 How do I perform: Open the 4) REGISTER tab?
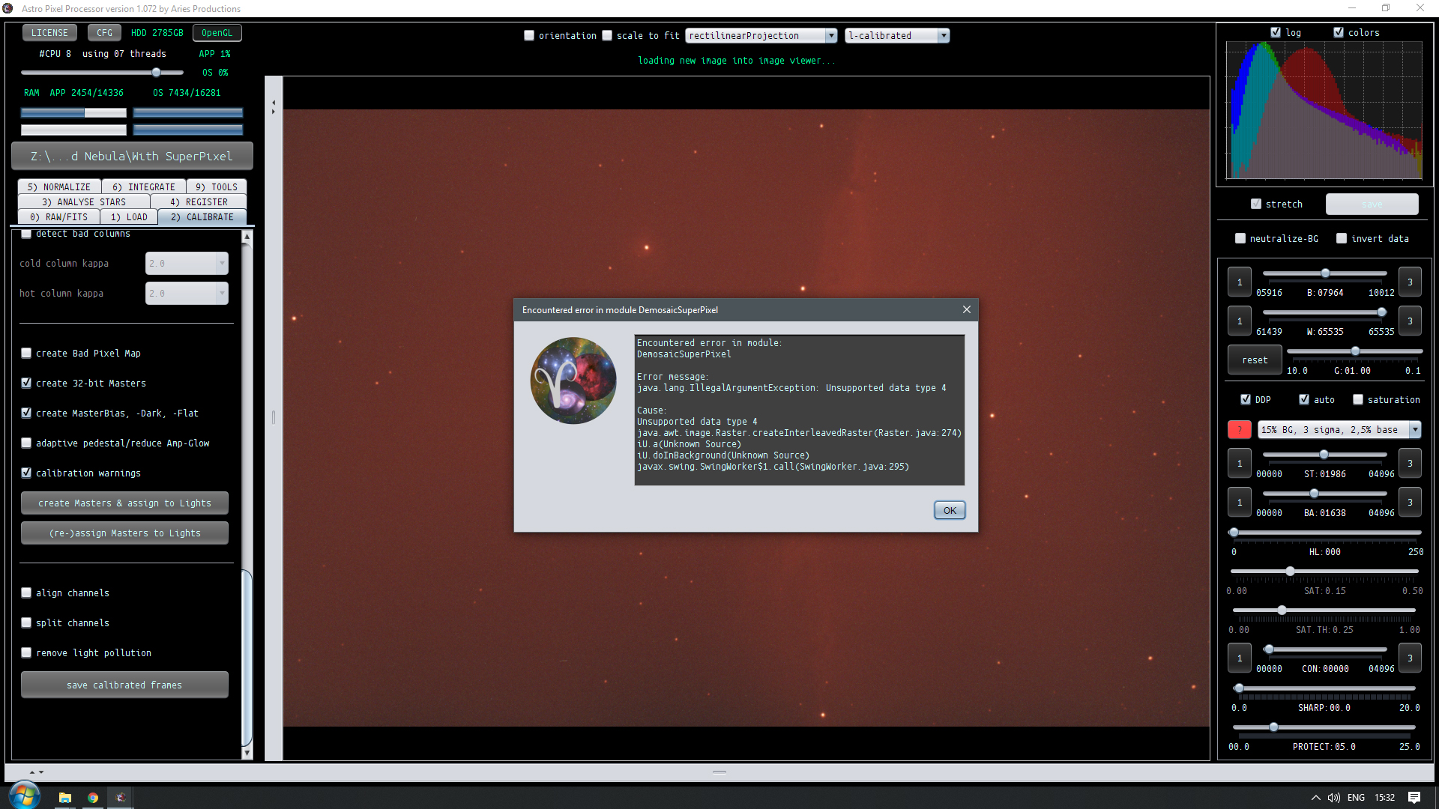[199, 202]
